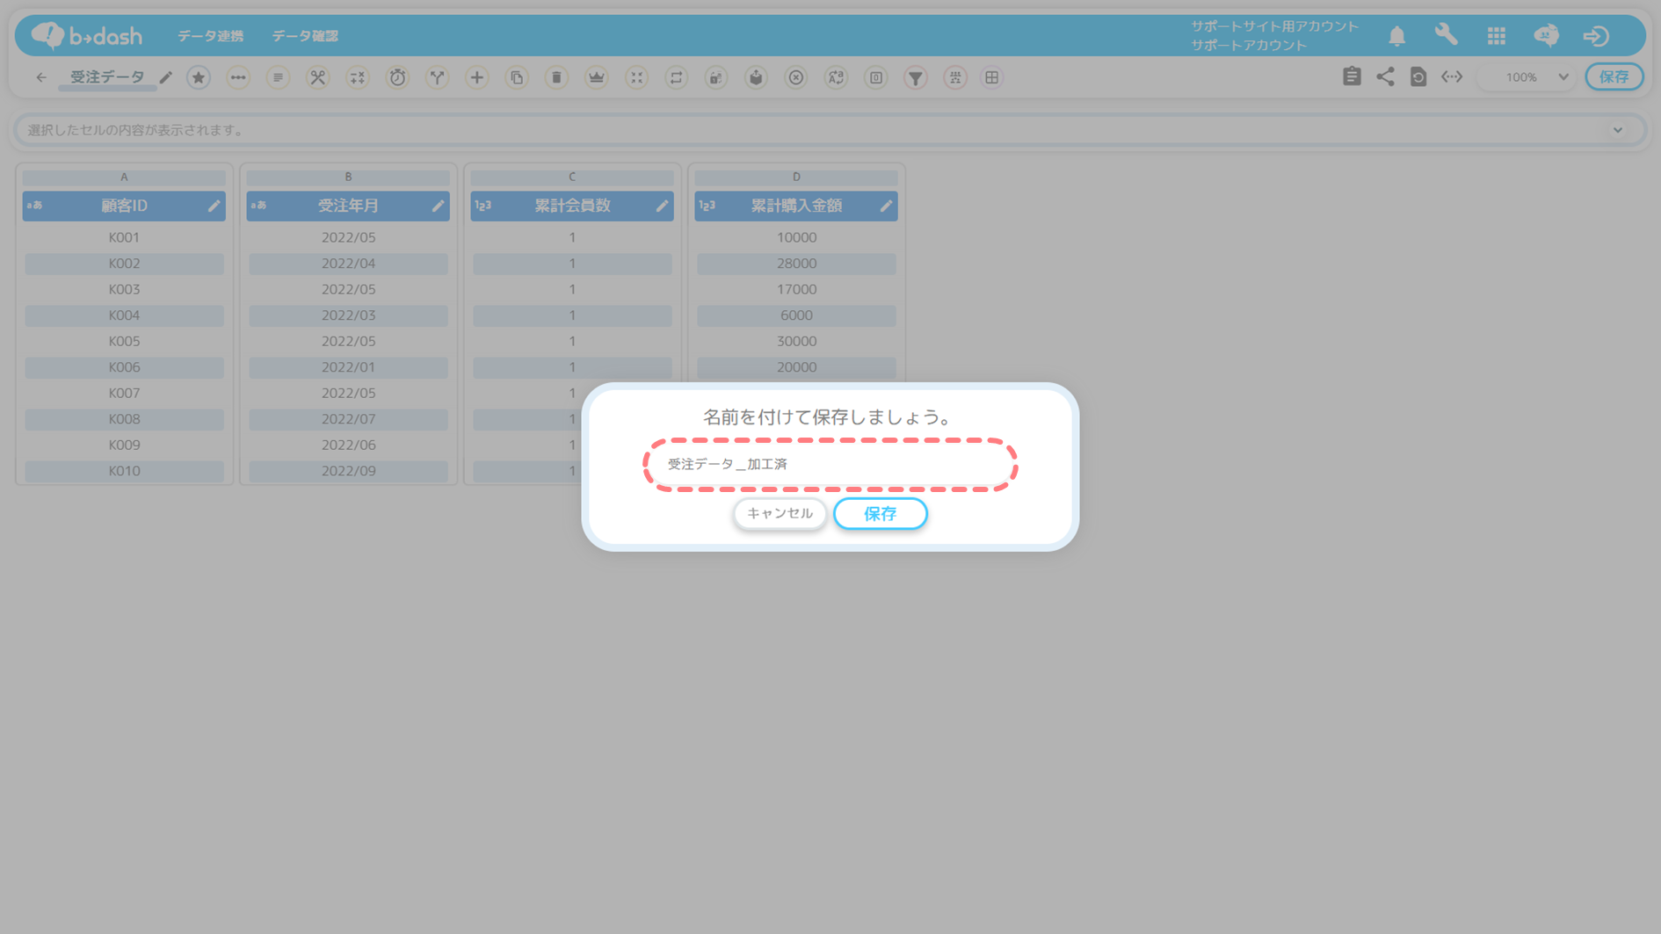Viewport: 1661px width, 934px height.
Task: Select the scissors tools toolbar icon
Action: coord(317,77)
